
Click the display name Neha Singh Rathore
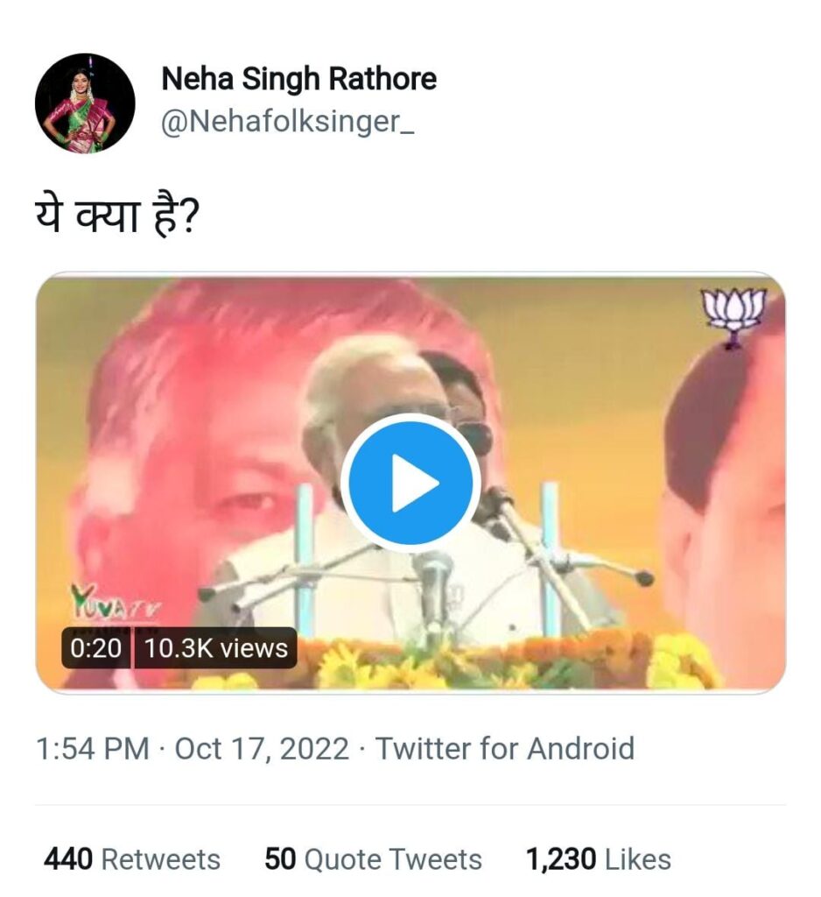(x=298, y=79)
